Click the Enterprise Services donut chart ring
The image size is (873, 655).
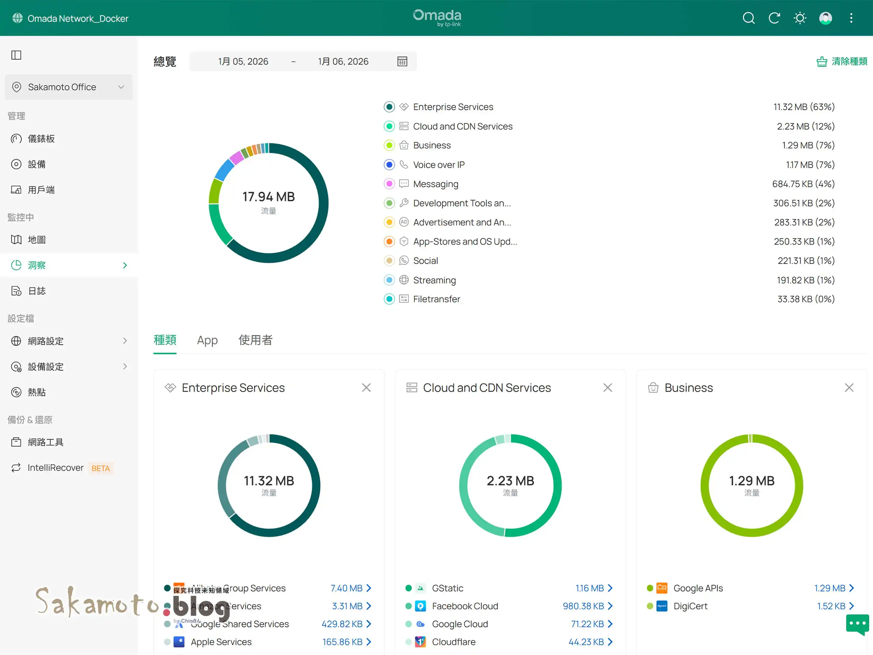coord(316,486)
